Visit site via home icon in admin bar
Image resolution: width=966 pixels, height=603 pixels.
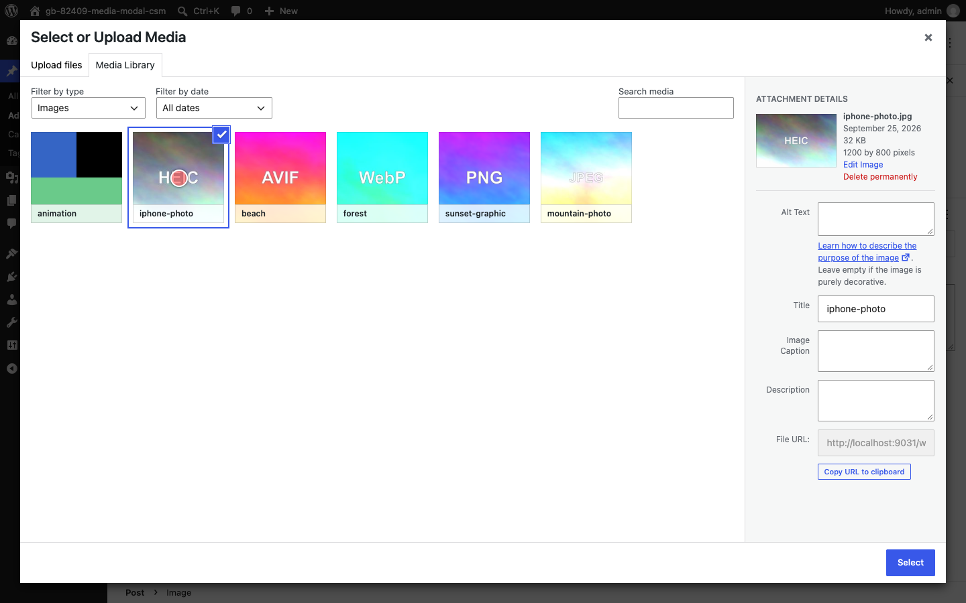(x=35, y=11)
